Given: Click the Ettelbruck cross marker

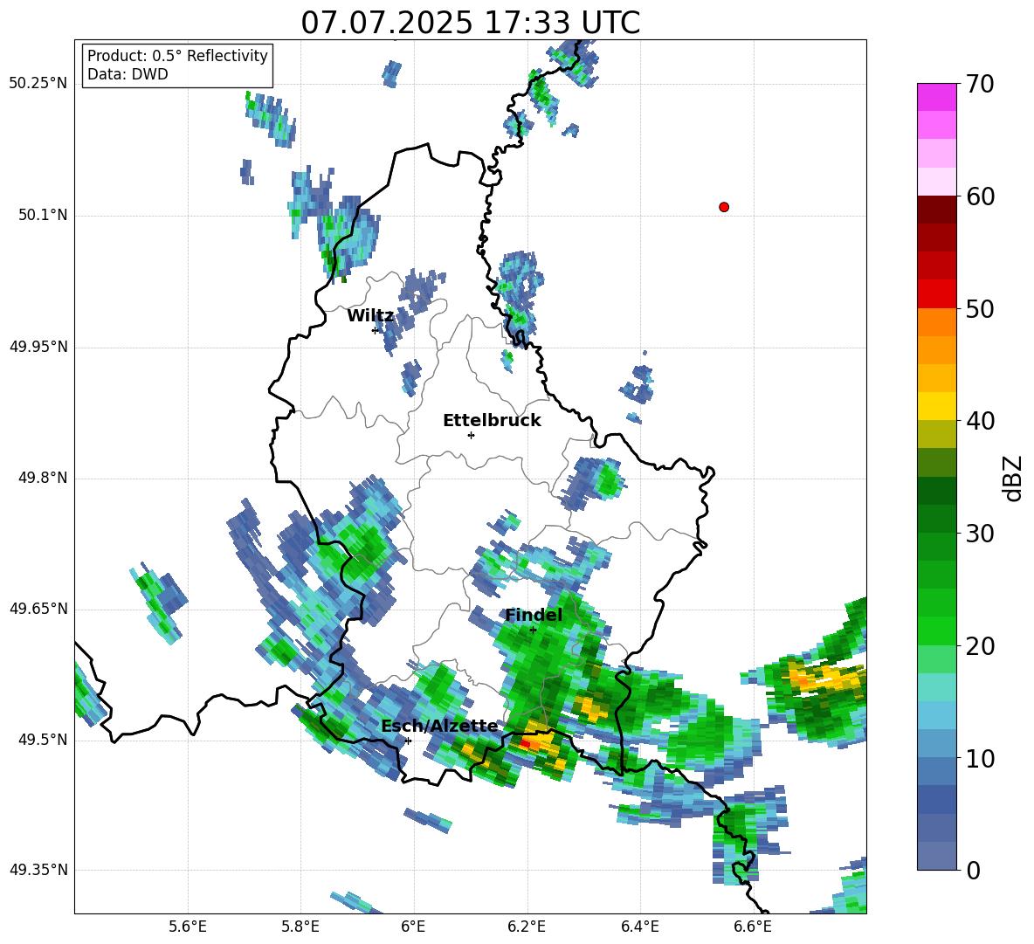Looking at the screenshot, I should [471, 435].
